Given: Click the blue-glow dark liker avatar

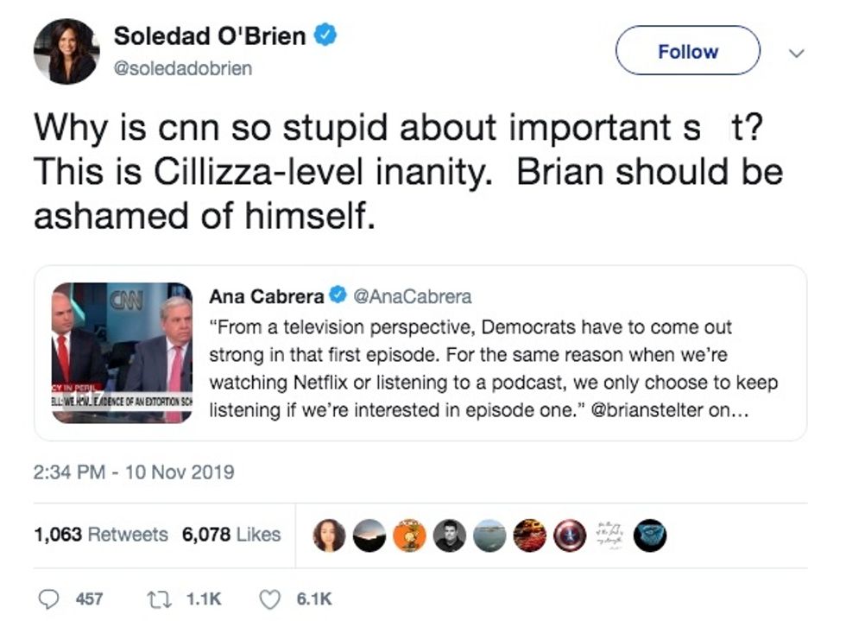Looking at the screenshot, I should (648, 535).
